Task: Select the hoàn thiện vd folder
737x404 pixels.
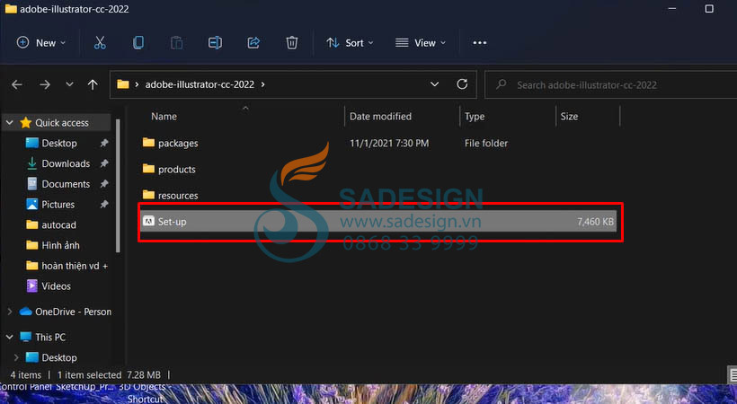Action: coord(75,266)
